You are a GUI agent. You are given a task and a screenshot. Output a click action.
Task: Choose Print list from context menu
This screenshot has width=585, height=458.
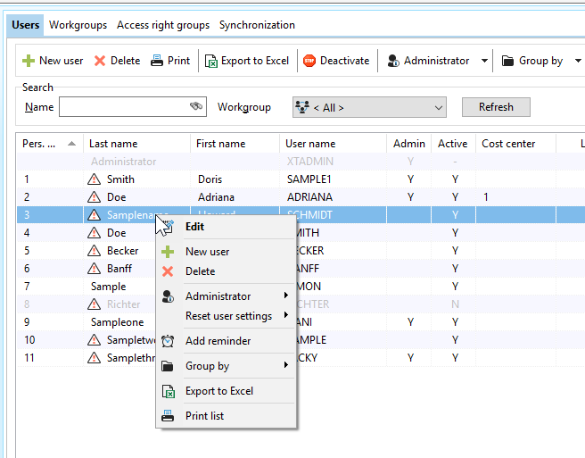coord(204,416)
